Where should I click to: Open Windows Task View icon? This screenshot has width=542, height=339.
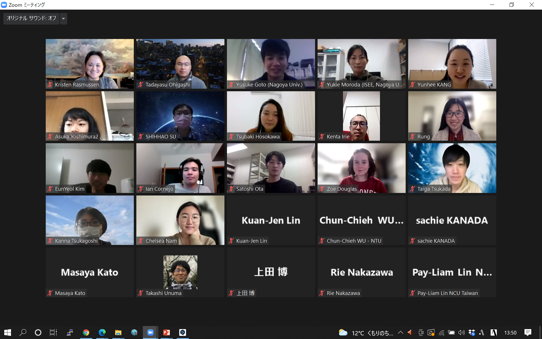point(53,333)
